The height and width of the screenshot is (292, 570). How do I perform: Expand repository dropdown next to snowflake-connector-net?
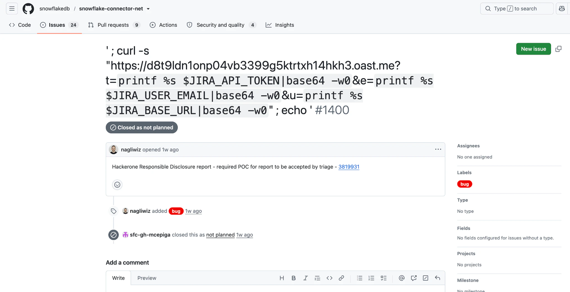point(148,9)
